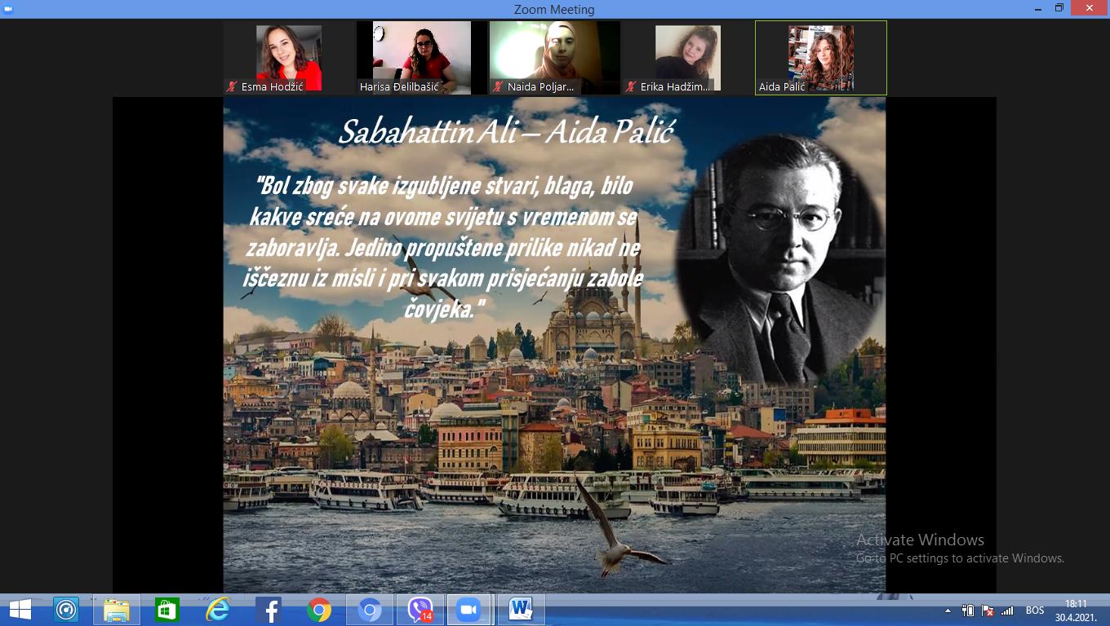Viewport: 1110px width, 626px height.
Task: Open File Explorer from the taskbar
Action: pos(117,610)
